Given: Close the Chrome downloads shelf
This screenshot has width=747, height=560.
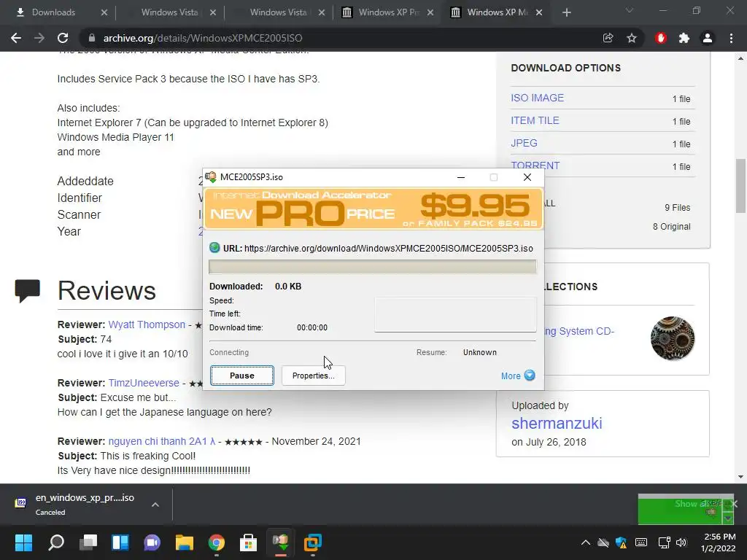Looking at the screenshot, I should click(x=734, y=504).
